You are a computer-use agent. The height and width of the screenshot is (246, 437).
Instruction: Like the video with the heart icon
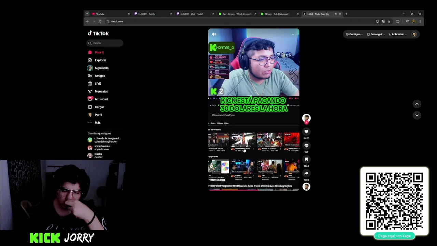click(x=306, y=132)
